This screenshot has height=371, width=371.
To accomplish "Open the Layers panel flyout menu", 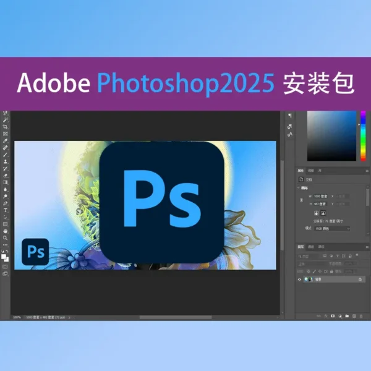I will click(x=367, y=247).
